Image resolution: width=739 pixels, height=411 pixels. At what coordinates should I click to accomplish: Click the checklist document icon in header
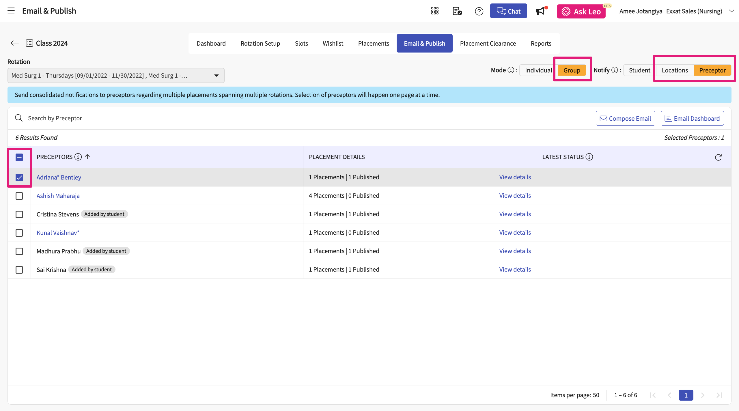(457, 11)
